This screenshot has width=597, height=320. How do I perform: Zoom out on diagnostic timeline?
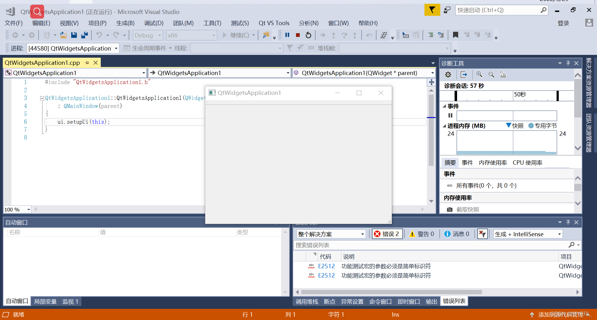coord(491,75)
